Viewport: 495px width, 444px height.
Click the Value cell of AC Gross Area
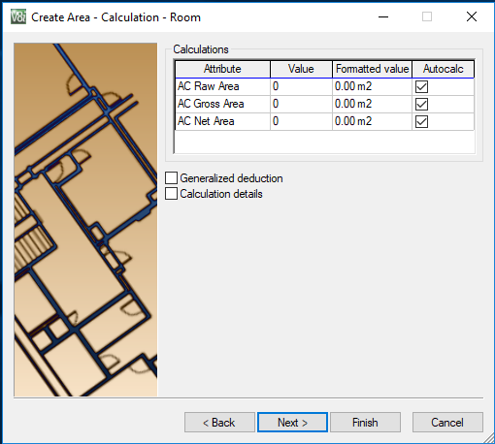tap(301, 104)
